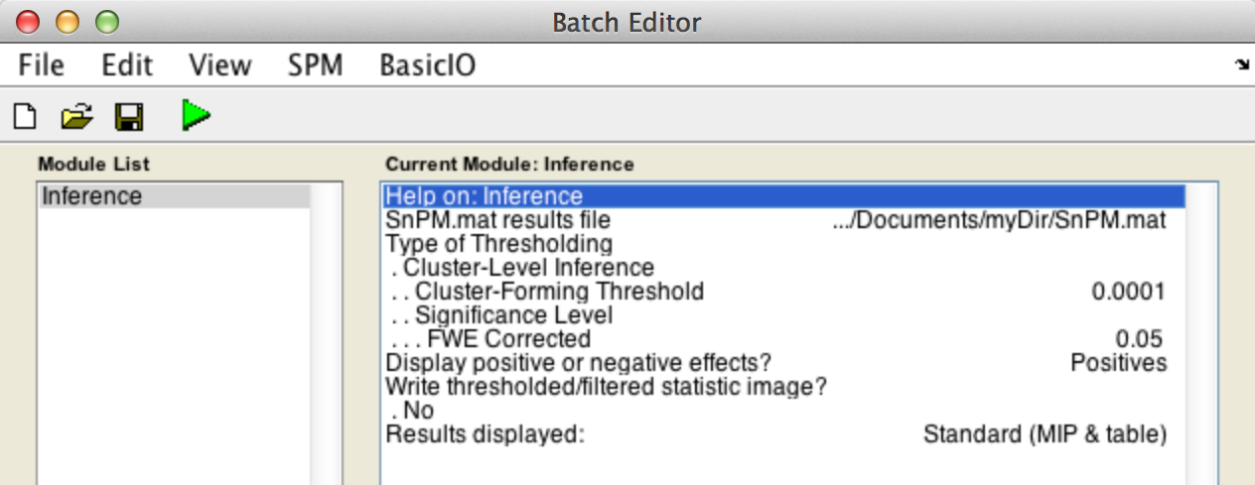Select the Help on: Inference row

tap(484, 196)
